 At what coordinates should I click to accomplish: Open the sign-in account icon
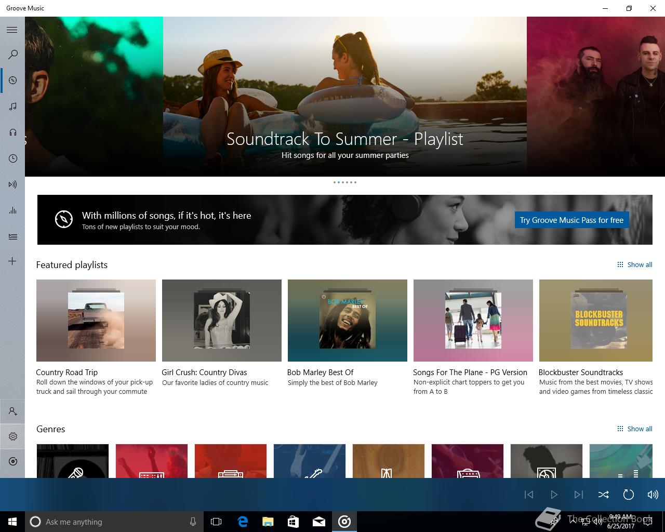point(13,411)
